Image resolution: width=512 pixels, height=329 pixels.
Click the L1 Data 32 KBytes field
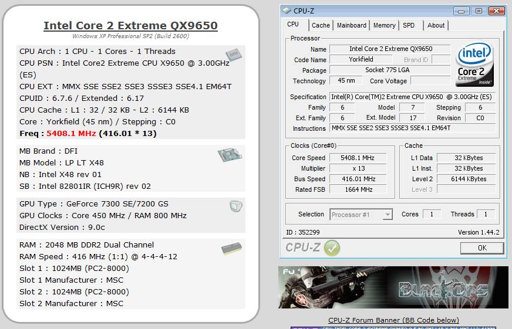[x=466, y=158]
